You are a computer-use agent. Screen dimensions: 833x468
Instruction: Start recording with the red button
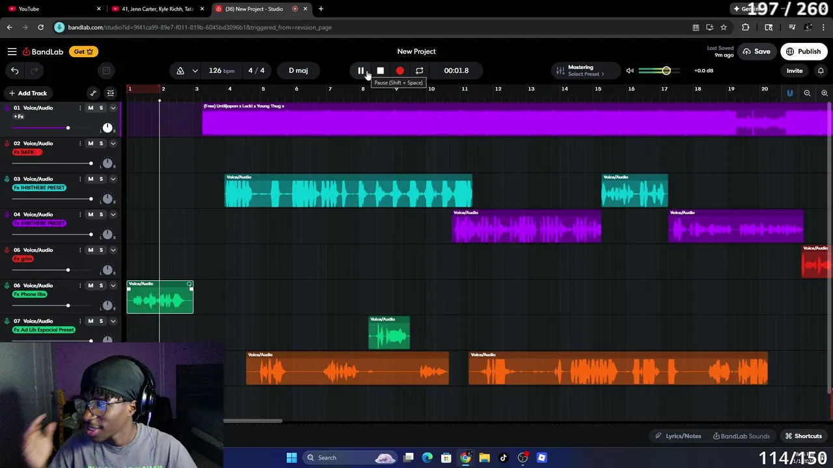tap(400, 70)
